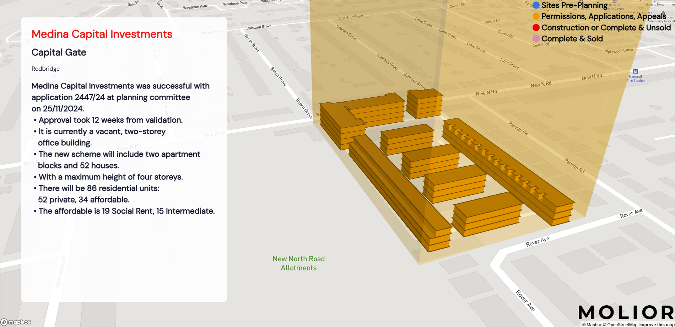Viewport: 675px width, 327px height.
Task: Click the Hainault Fire Station label
Action: [x=636, y=79]
